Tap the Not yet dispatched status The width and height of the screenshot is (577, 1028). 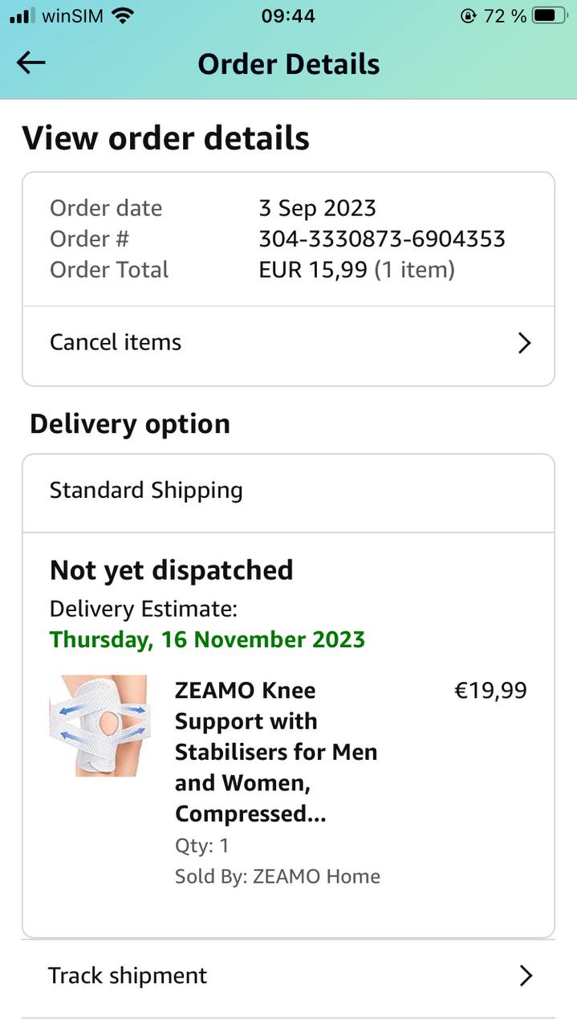click(x=171, y=570)
